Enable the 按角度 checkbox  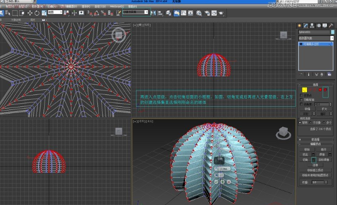tap(301, 104)
